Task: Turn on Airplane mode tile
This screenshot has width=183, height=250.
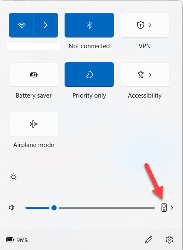Action: (x=34, y=124)
